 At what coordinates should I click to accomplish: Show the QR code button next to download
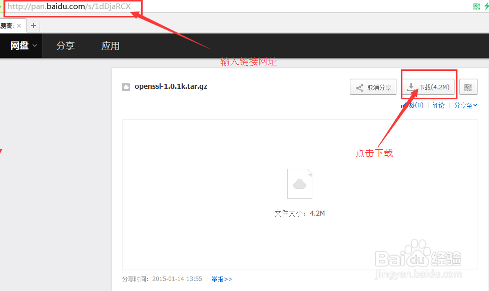pos(468,87)
